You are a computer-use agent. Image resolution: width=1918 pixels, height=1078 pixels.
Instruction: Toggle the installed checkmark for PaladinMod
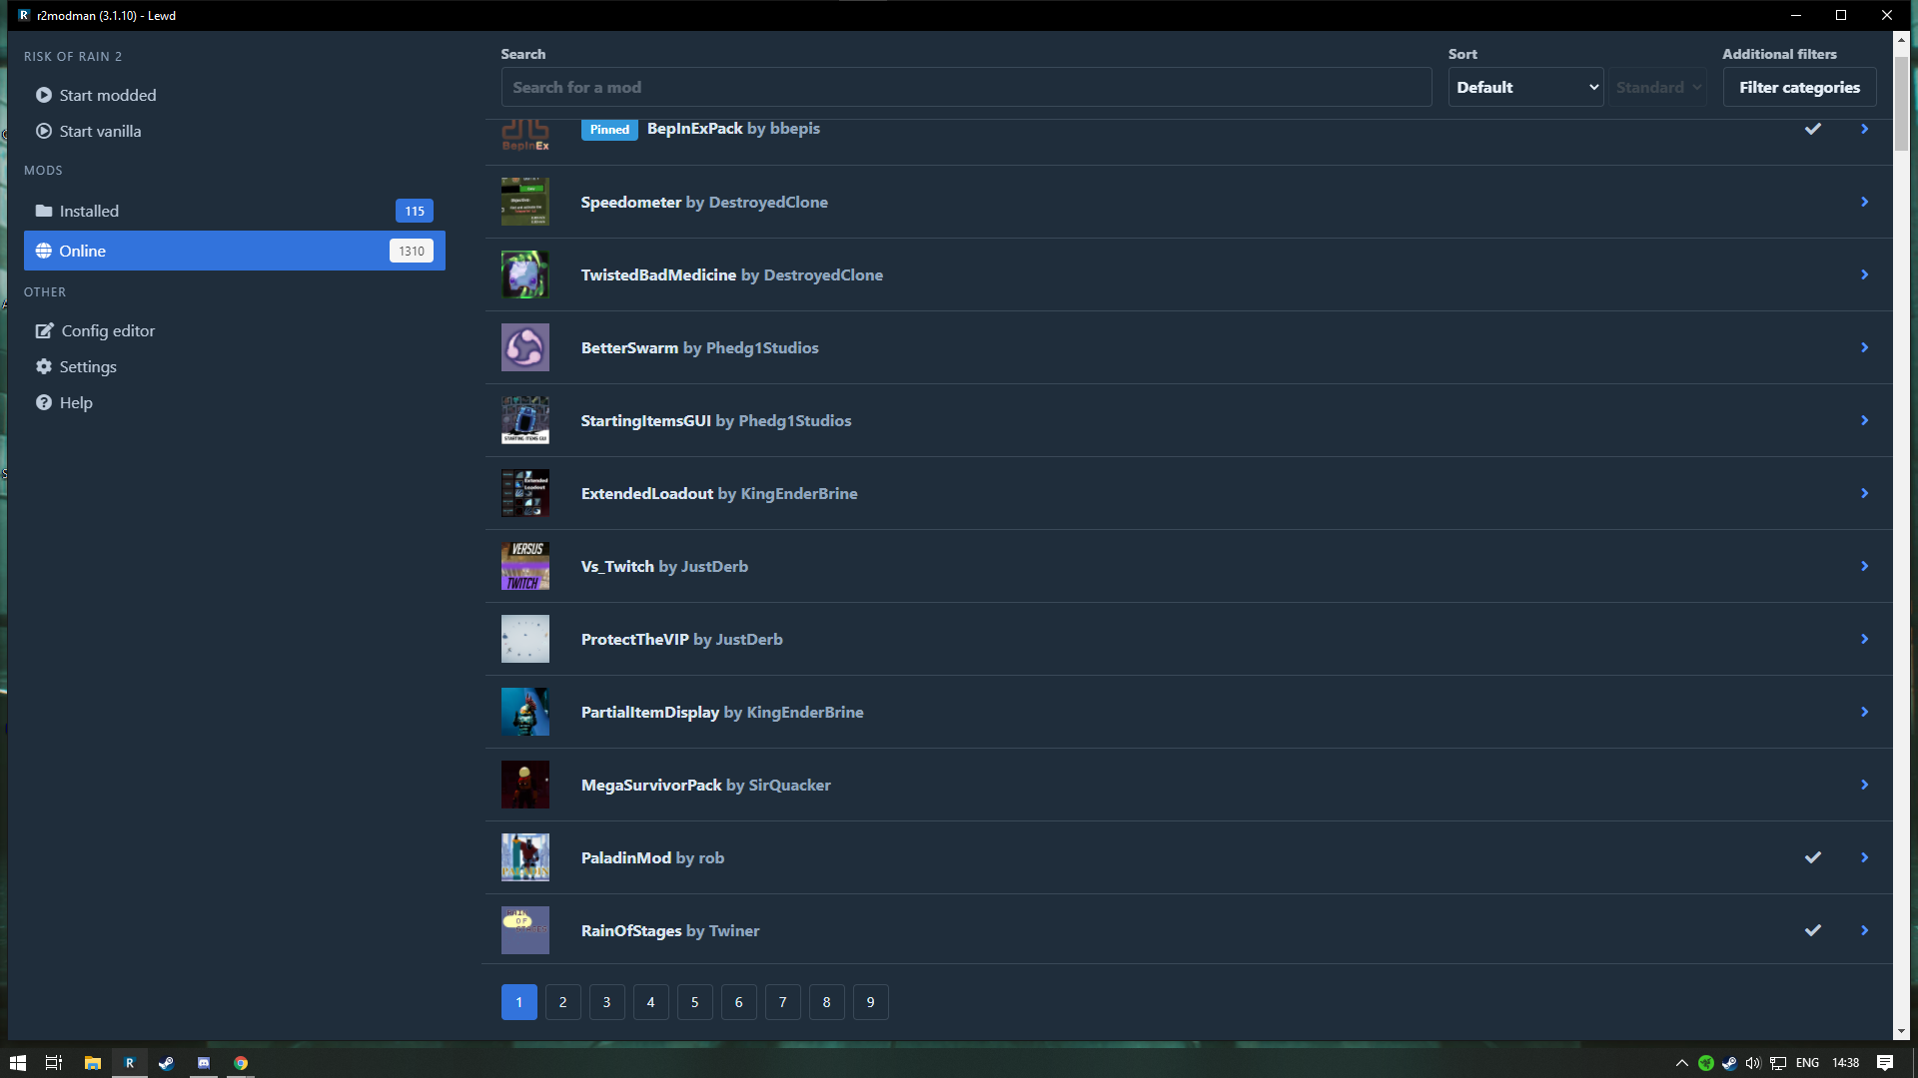1813,856
